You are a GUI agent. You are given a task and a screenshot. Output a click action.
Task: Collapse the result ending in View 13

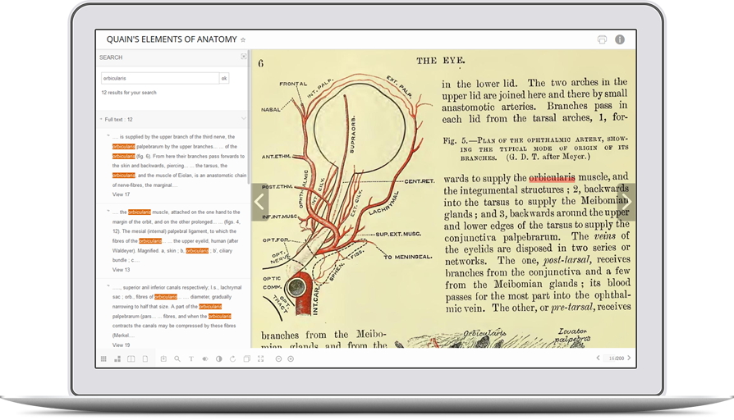108,211
